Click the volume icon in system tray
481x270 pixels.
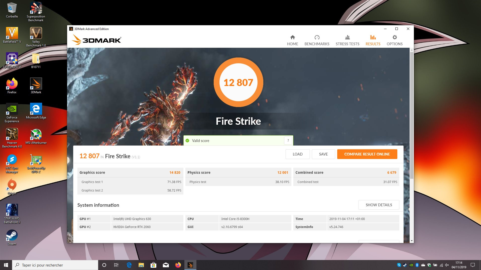click(447, 265)
